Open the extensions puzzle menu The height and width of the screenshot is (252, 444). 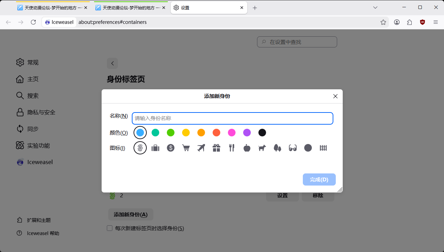point(410,22)
